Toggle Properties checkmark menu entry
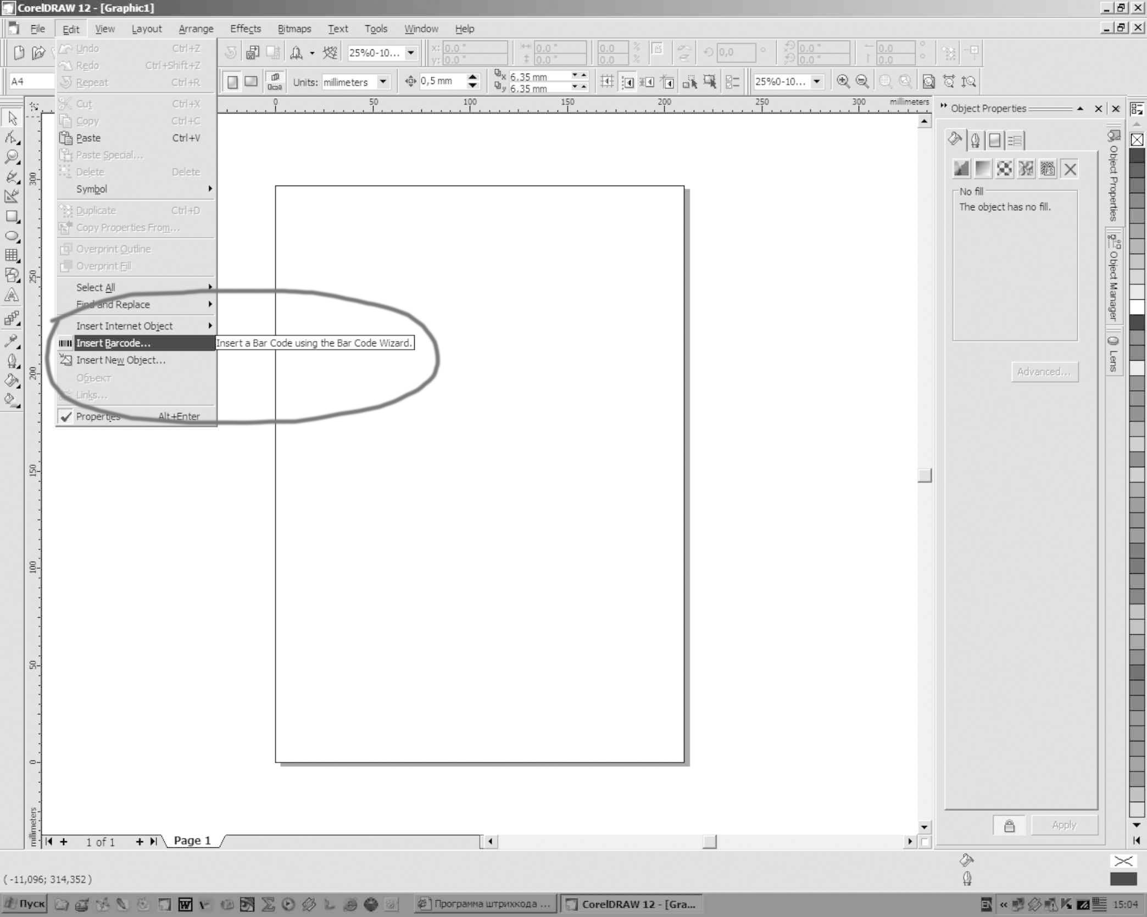This screenshot has height=917, width=1147. point(137,416)
